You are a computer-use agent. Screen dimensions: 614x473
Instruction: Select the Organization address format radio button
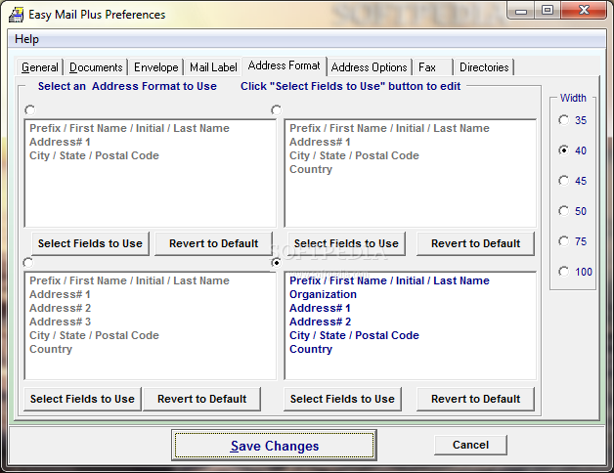[276, 263]
